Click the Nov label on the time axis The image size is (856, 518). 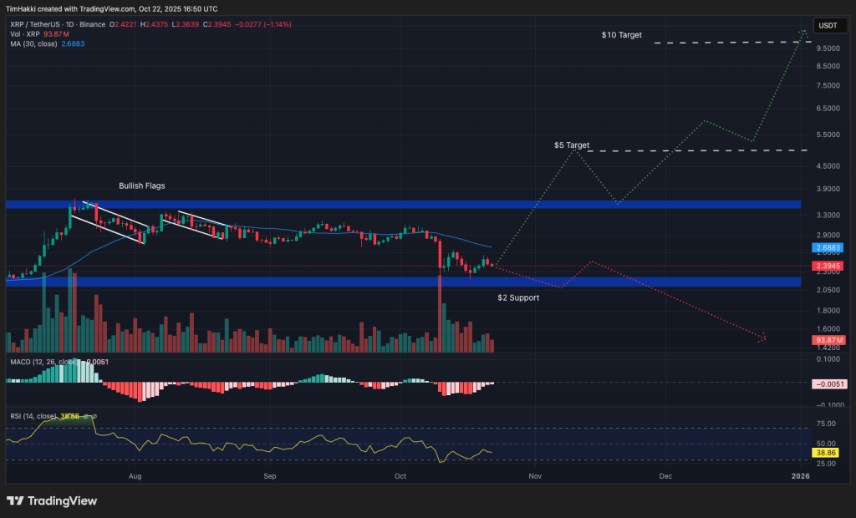tap(533, 475)
